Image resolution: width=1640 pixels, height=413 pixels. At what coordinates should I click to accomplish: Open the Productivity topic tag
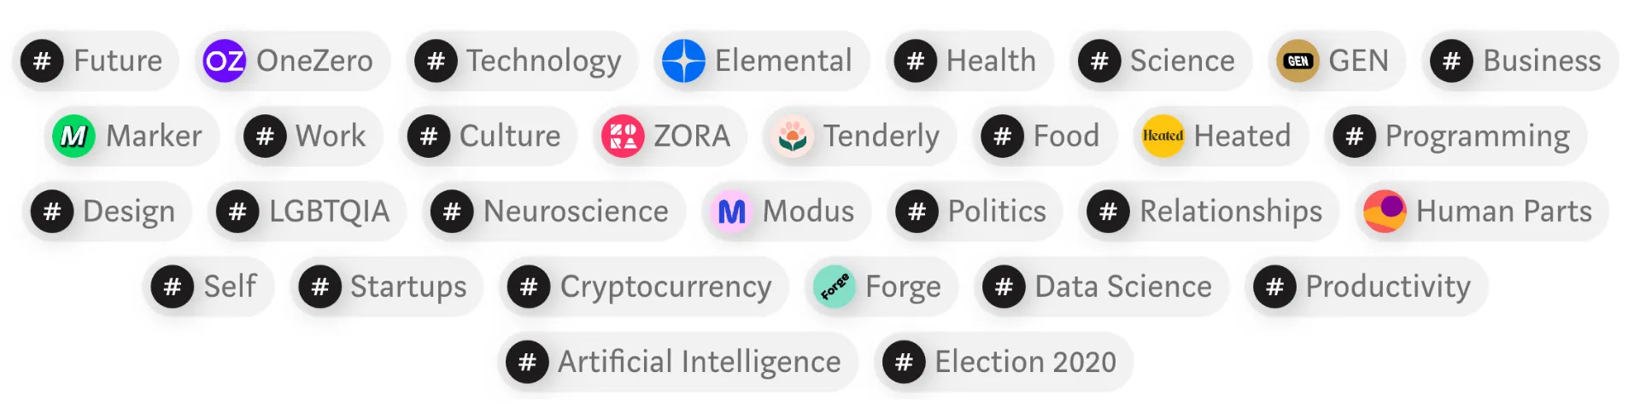click(x=1387, y=287)
